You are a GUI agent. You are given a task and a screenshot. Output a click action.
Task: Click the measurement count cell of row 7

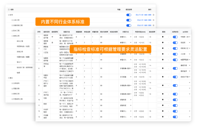click(79, 77)
